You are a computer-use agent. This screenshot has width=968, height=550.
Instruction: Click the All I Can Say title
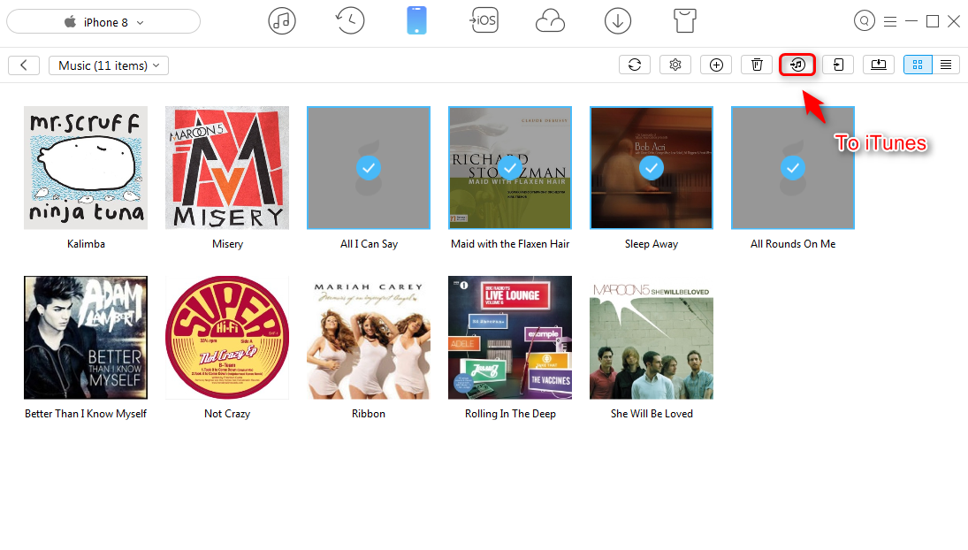[369, 244]
